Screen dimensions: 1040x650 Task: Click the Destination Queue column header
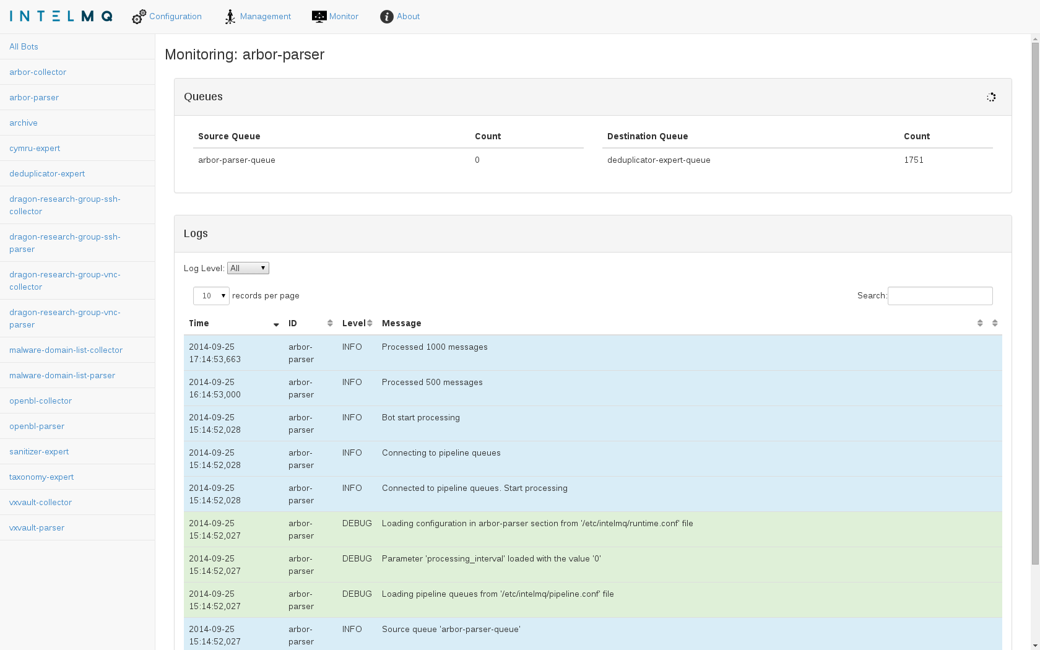(648, 136)
